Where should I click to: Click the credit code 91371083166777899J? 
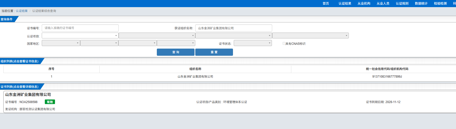point(387,77)
